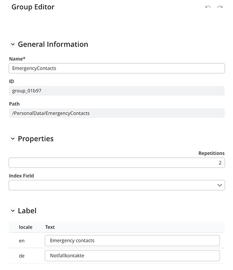Click the locale column header
This screenshot has height=270, width=233.
coord(25,227)
